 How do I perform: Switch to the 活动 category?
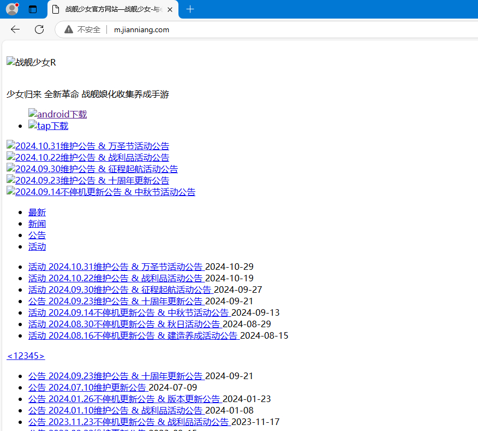pyautogui.click(x=37, y=246)
